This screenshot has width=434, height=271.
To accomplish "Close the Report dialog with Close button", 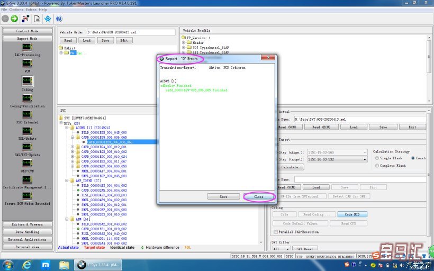I will click(258, 196).
